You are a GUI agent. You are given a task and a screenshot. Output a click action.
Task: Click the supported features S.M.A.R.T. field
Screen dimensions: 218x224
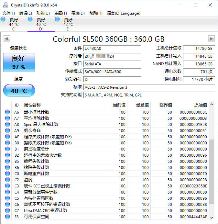[x=149, y=95]
